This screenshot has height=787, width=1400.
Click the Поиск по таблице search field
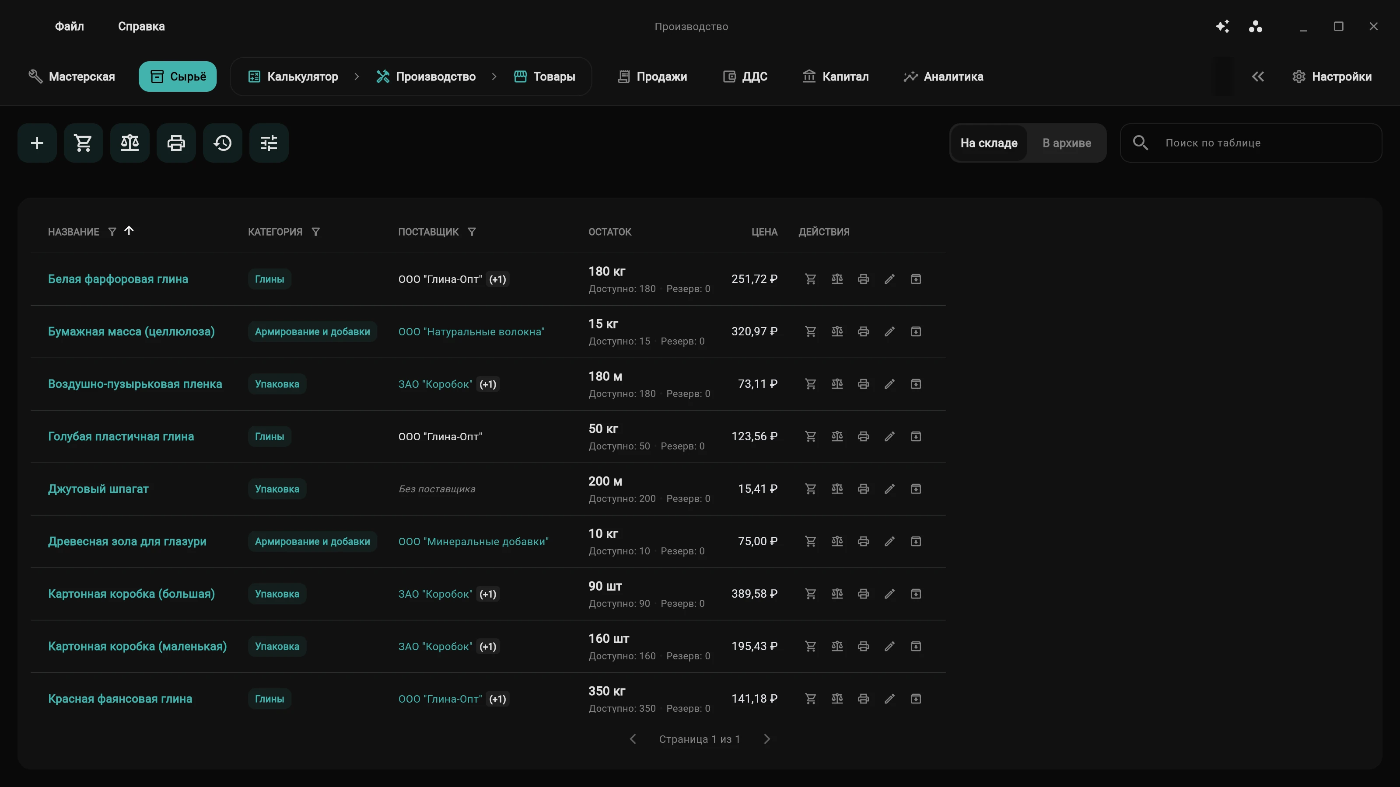click(1251, 143)
